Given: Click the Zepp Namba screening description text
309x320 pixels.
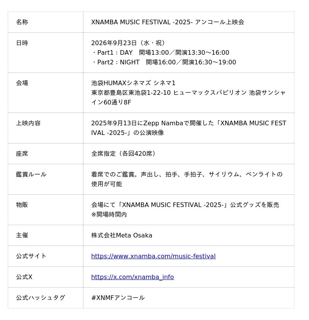Looking at the screenshot, I should (x=188, y=128).
